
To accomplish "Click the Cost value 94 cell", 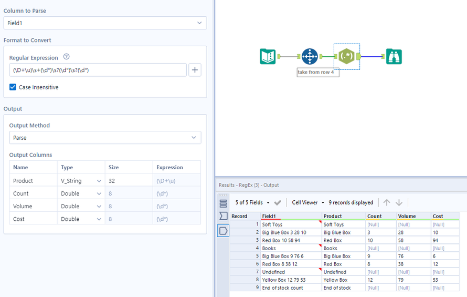I will tap(445, 240).
